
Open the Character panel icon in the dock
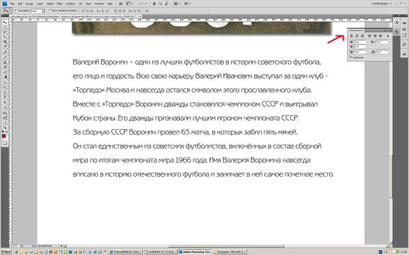(397, 23)
